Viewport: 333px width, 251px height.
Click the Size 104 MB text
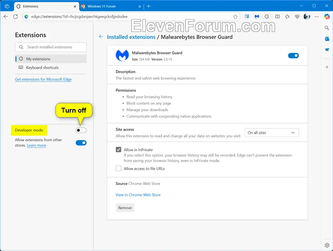click(x=141, y=59)
